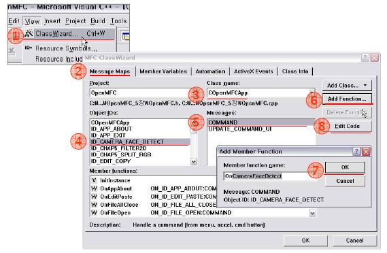
Task: Click OK at bottom of MFC ClassWizard
Action: coord(305,240)
